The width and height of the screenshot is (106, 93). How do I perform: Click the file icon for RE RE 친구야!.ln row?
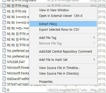tap(4, 45)
